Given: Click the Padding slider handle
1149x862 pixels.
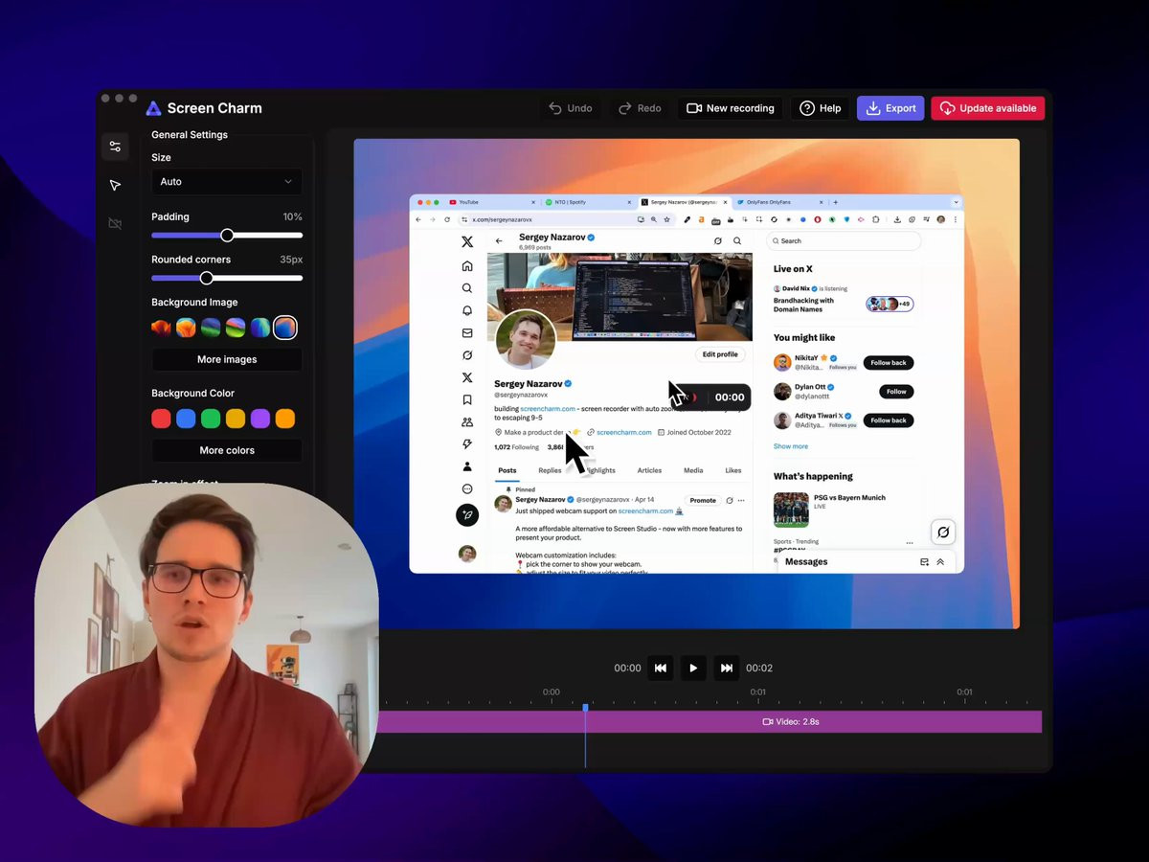Looking at the screenshot, I should pos(227,236).
